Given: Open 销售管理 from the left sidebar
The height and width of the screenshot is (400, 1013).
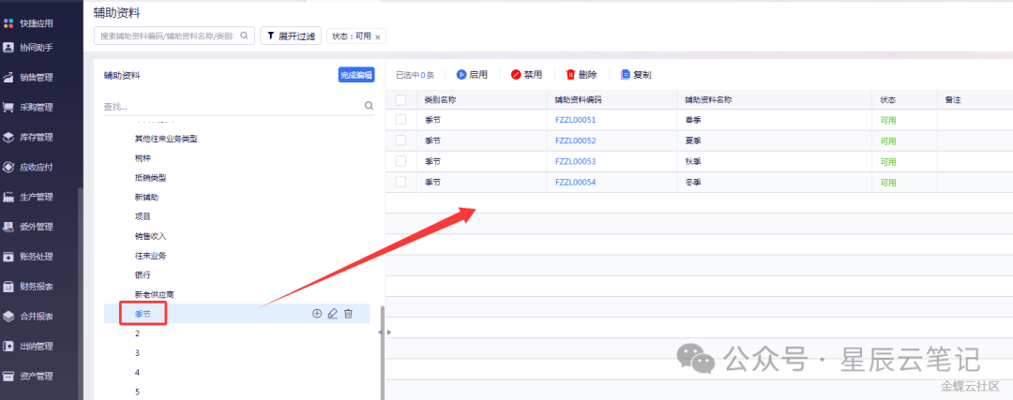Looking at the screenshot, I should (x=36, y=77).
